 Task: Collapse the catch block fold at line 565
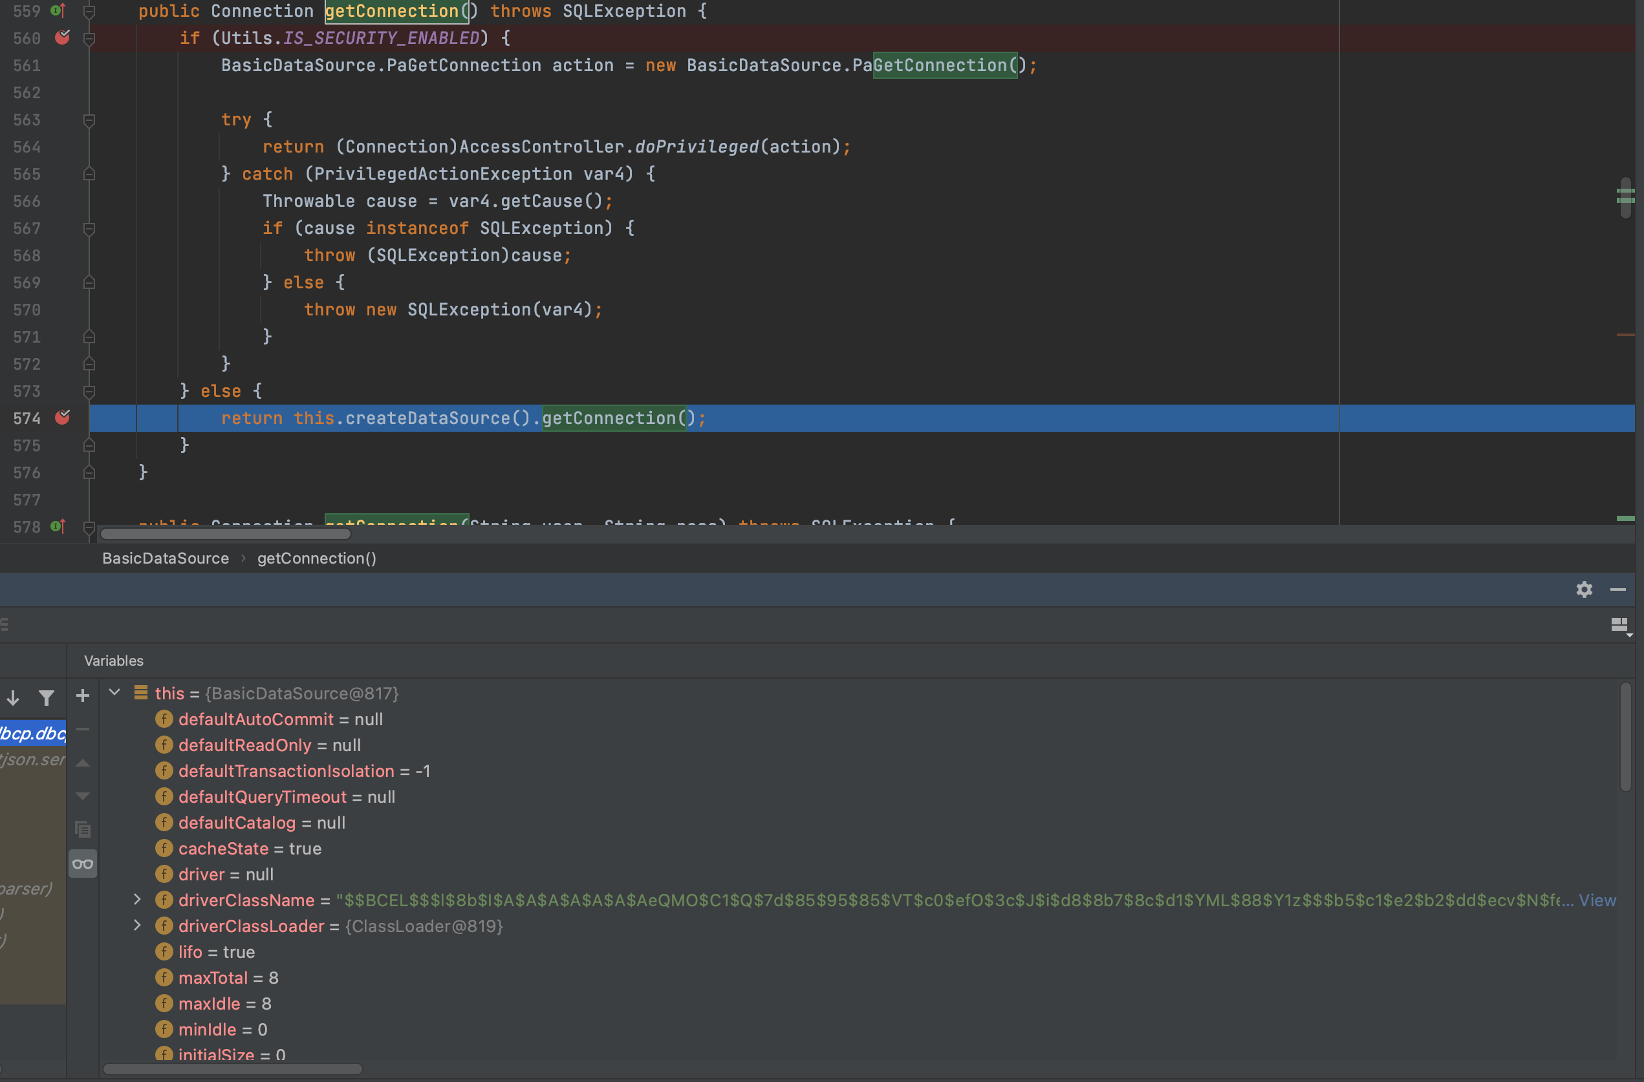[x=89, y=174]
